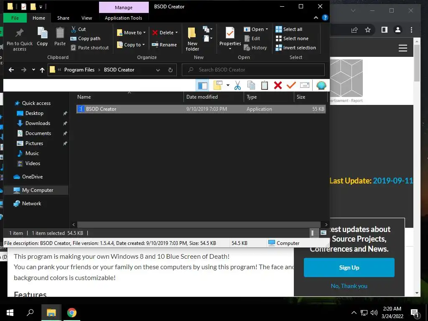Viewport: 428px width, 321px height.
Task: Click the Search BSOD Creator box
Action: pyautogui.click(x=253, y=70)
